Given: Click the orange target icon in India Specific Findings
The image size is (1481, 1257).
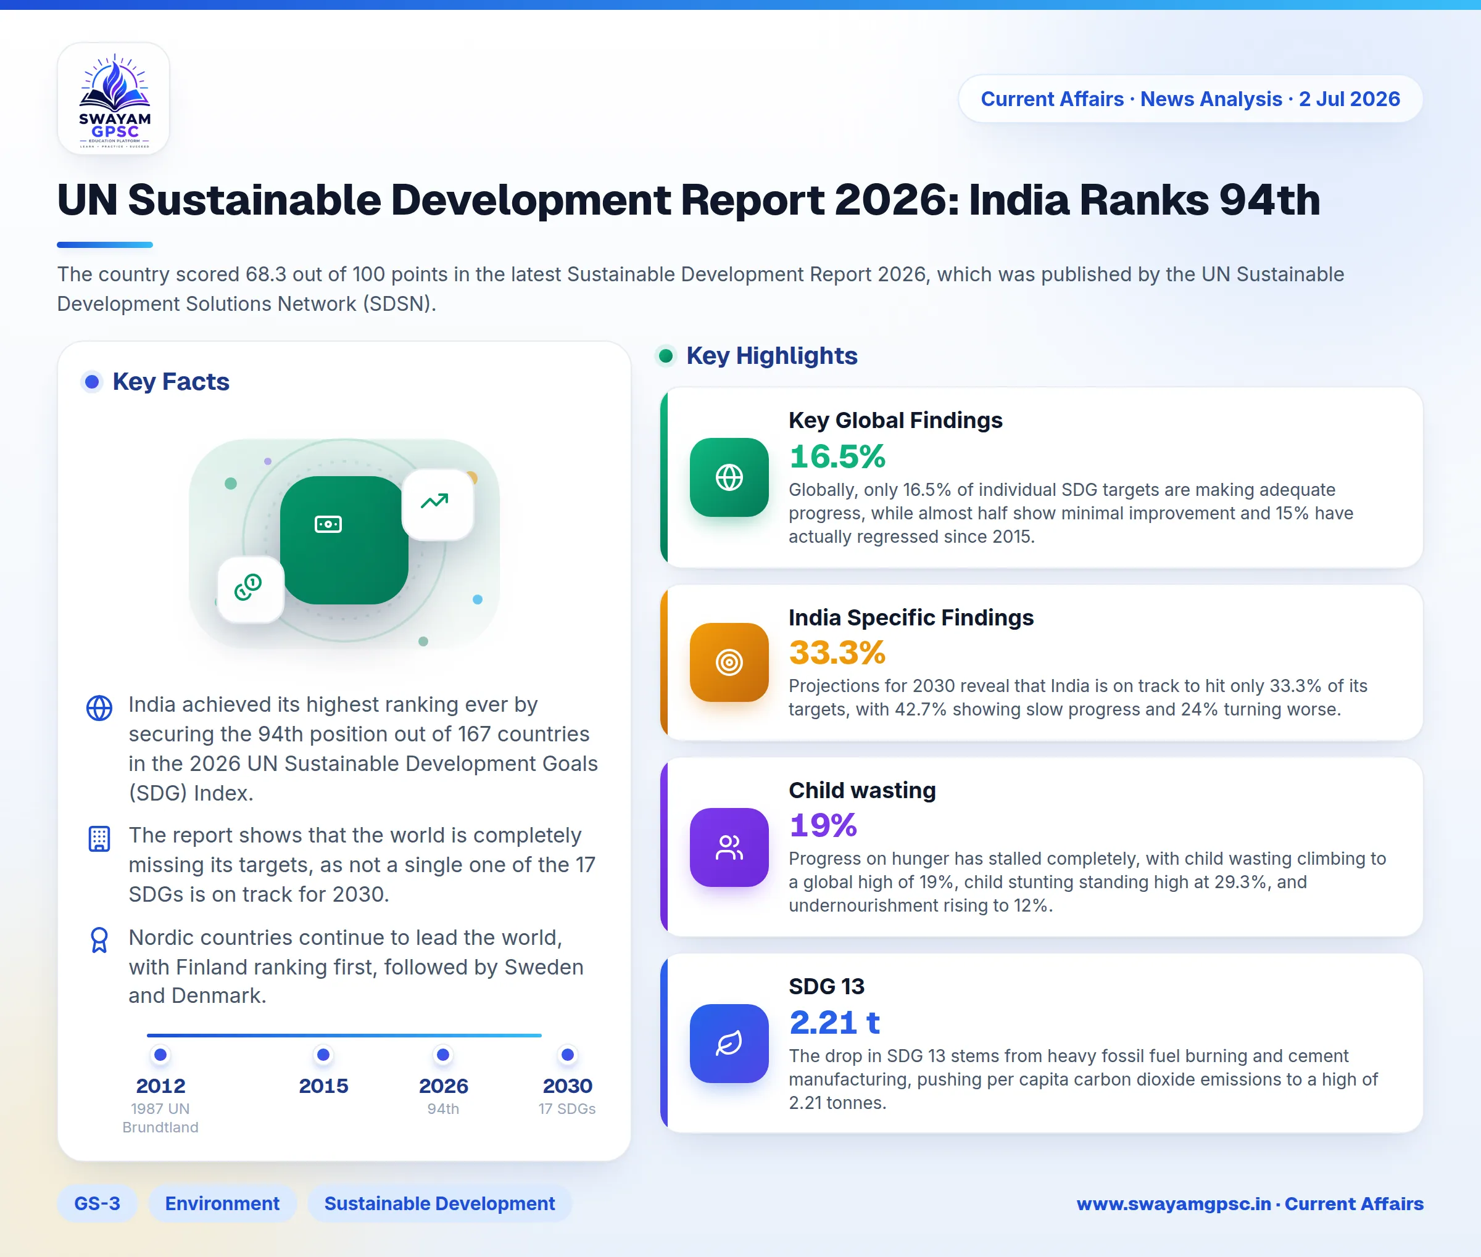Looking at the screenshot, I should pos(729,662).
